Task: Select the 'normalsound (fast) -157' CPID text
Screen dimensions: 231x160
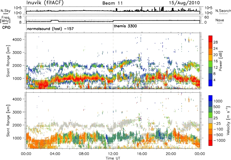Action: tap(50, 29)
